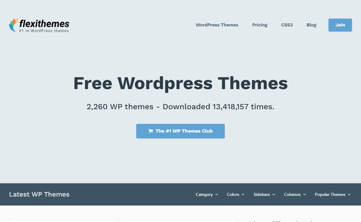This screenshot has width=361, height=222.
Task: Click the shopping cart icon in club button
Action: point(150,131)
